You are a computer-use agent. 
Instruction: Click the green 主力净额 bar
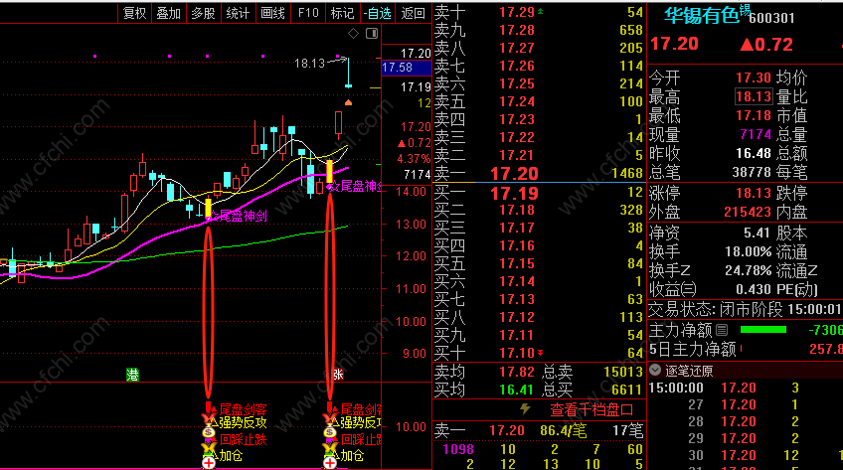click(763, 329)
